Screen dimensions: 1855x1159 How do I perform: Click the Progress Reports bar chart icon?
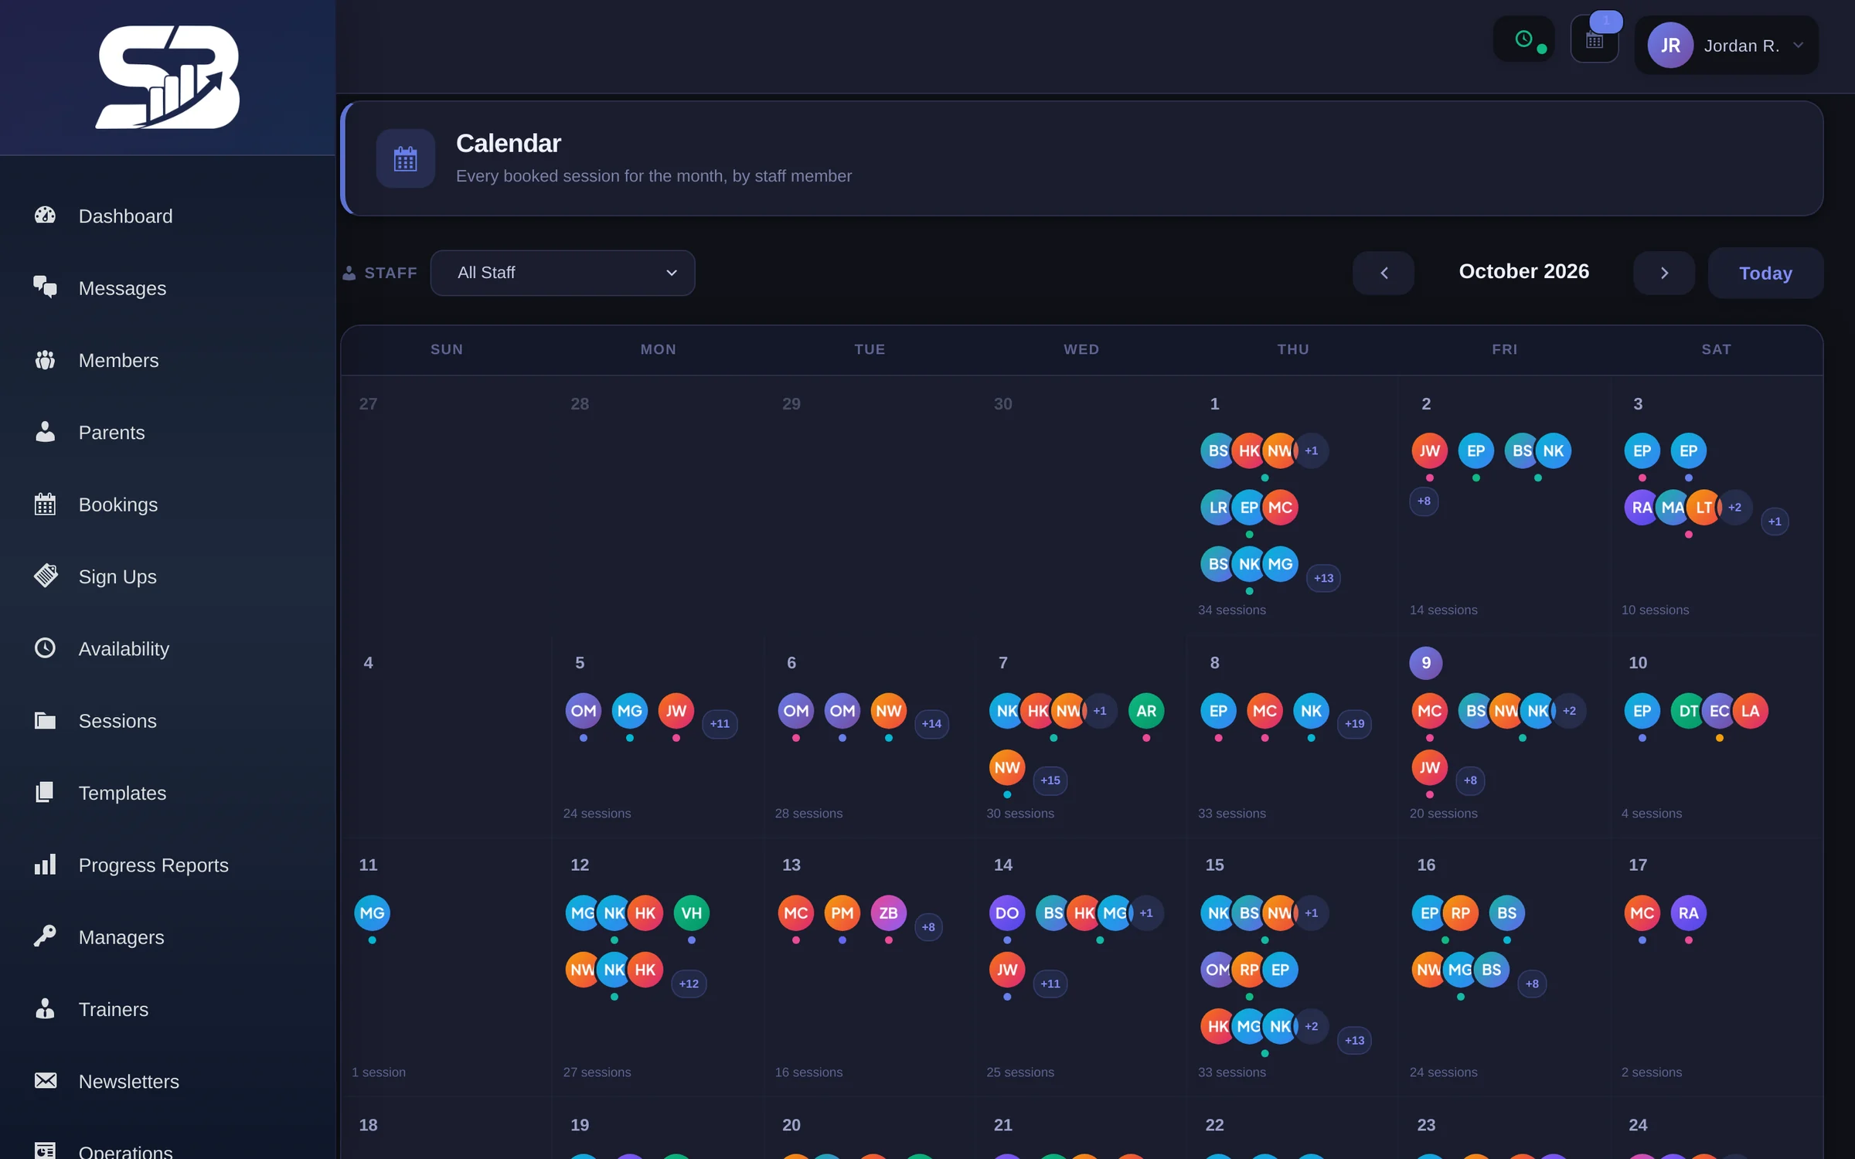click(45, 865)
